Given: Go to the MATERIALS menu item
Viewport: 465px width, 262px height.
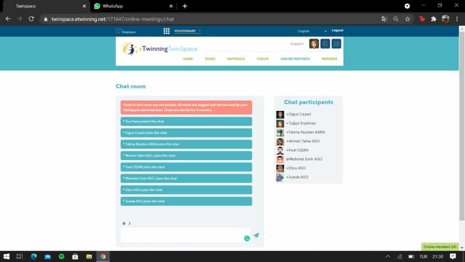Looking at the screenshot, I should click(x=236, y=59).
